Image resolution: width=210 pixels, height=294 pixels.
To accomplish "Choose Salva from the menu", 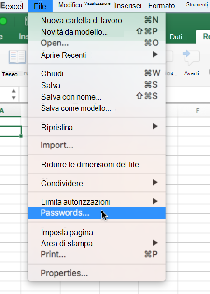I will point(97,85).
